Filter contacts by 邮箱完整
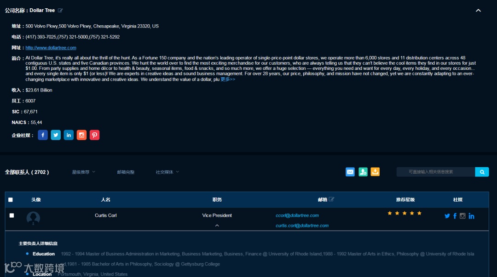The width and height of the screenshot is (497, 277). [x=126, y=172]
